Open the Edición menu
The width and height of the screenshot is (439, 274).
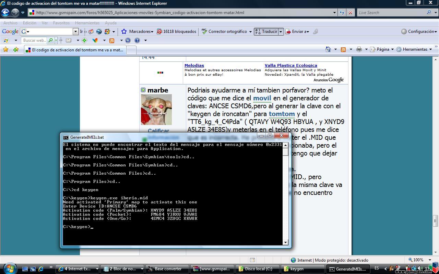[x=29, y=23]
